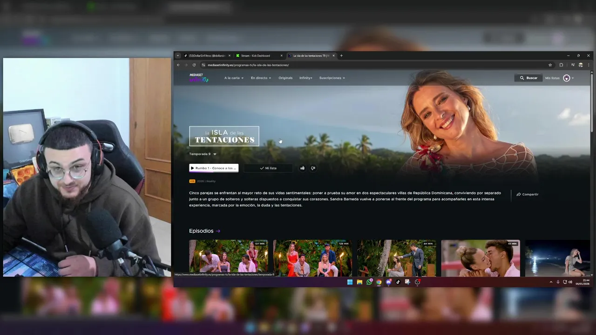This screenshot has width=596, height=335.
Task: Open File Explorer from the taskbar
Action: 359,282
